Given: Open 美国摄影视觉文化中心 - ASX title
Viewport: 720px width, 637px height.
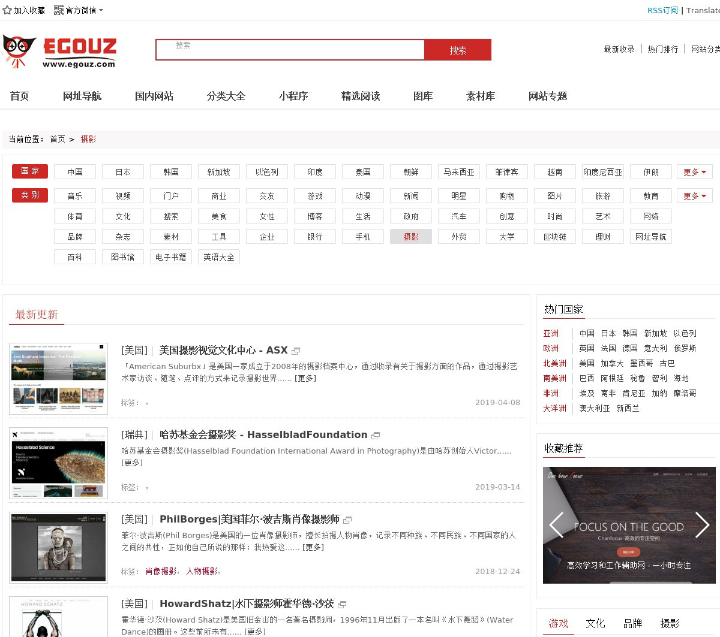Looking at the screenshot, I should coord(223,350).
